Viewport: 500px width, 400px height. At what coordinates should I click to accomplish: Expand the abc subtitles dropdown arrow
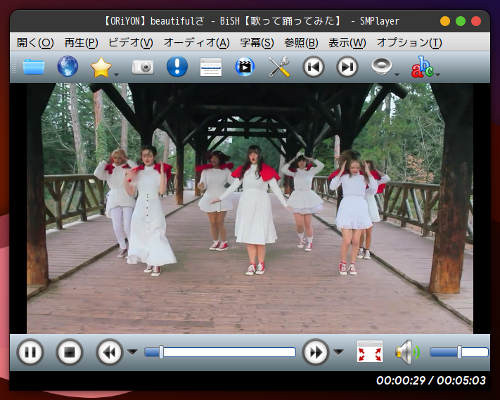pyautogui.click(x=438, y=75)
